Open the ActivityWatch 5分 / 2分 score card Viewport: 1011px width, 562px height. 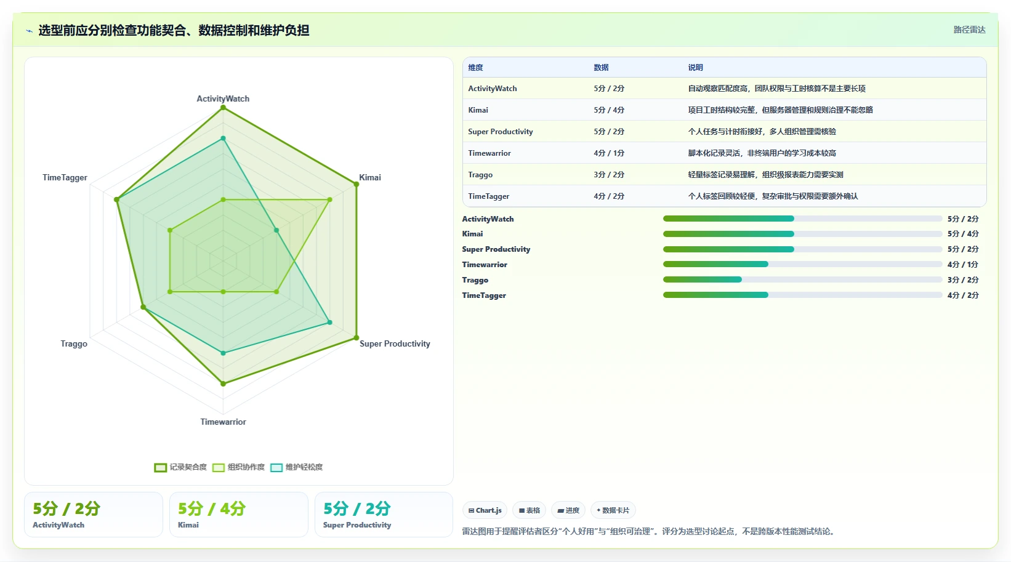click(x=94, y=515)
